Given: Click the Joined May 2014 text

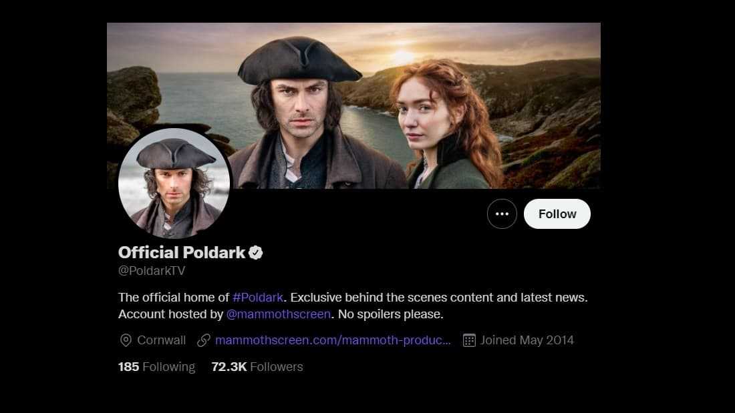Looking at the screenshot, I should tap(527, 340).
